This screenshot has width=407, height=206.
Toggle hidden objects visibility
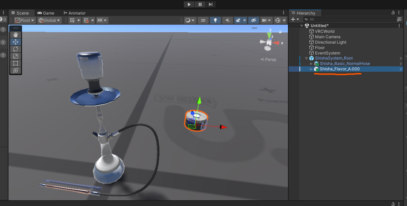pos(254,20)
